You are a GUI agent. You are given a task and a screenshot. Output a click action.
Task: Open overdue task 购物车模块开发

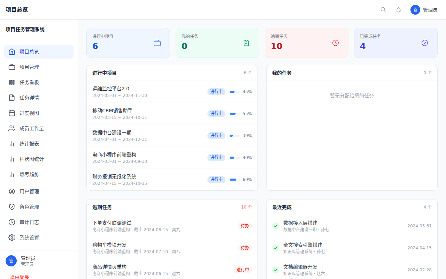click(x=172, y=248)
